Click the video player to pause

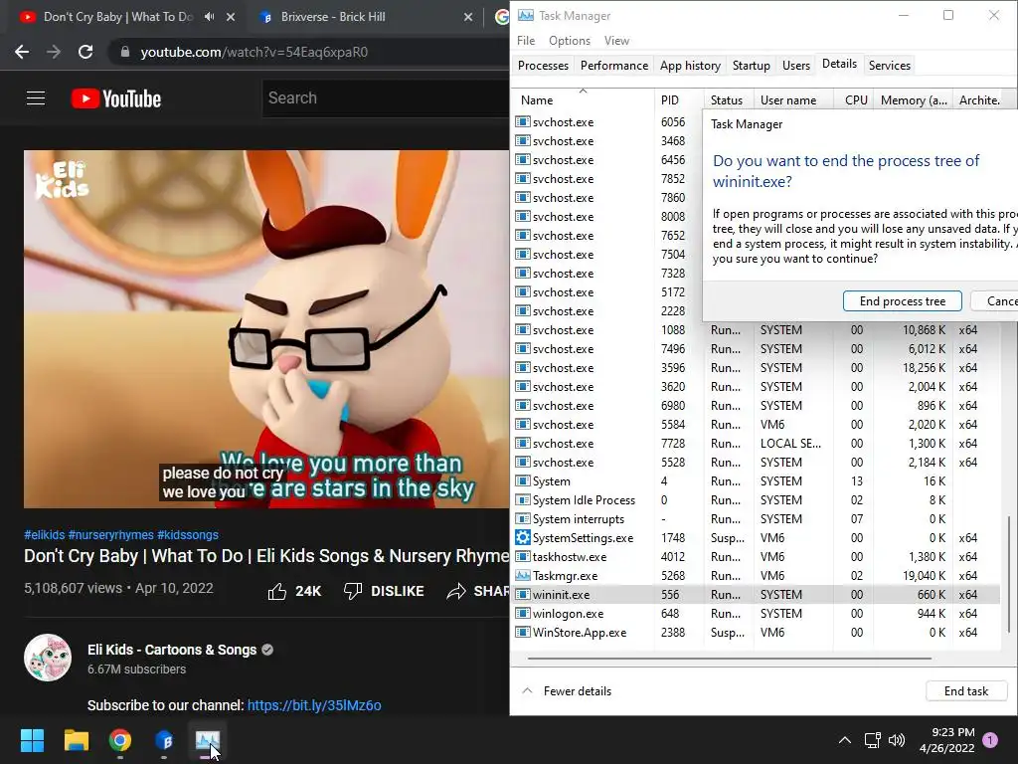coord(266,329)
